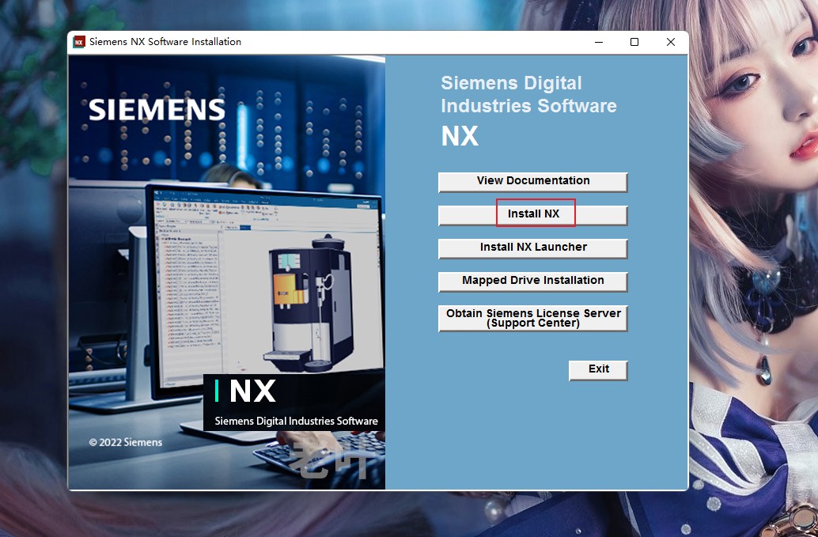The width and height of the screenshot is (818, 537).
Task: Click the SIEMENS logo text
Action: tap(157, 109)
